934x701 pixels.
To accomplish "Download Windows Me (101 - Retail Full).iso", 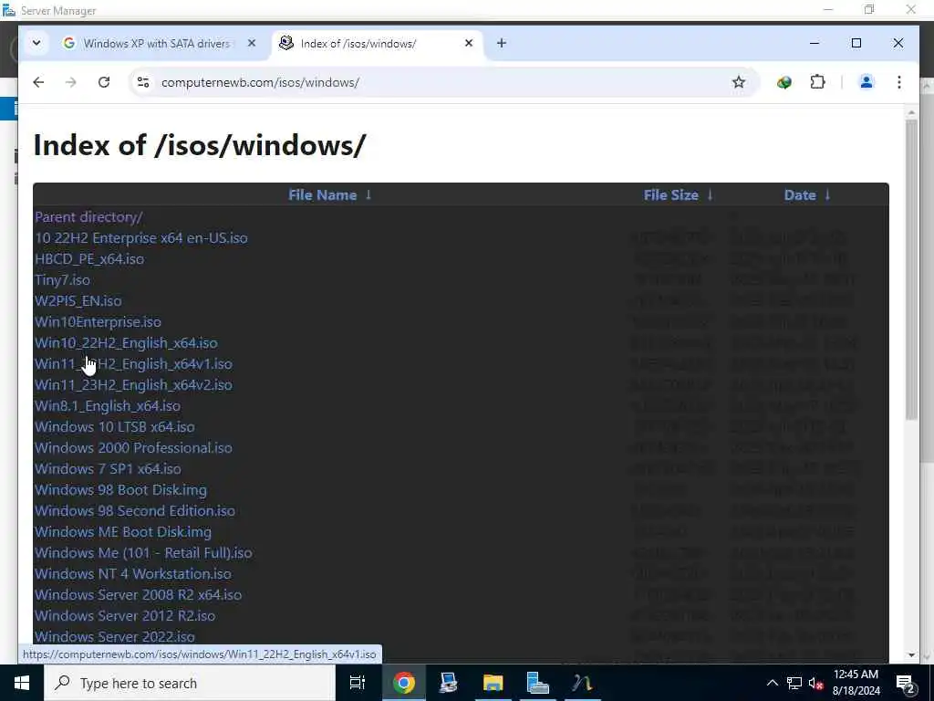I will pos(143,552).
